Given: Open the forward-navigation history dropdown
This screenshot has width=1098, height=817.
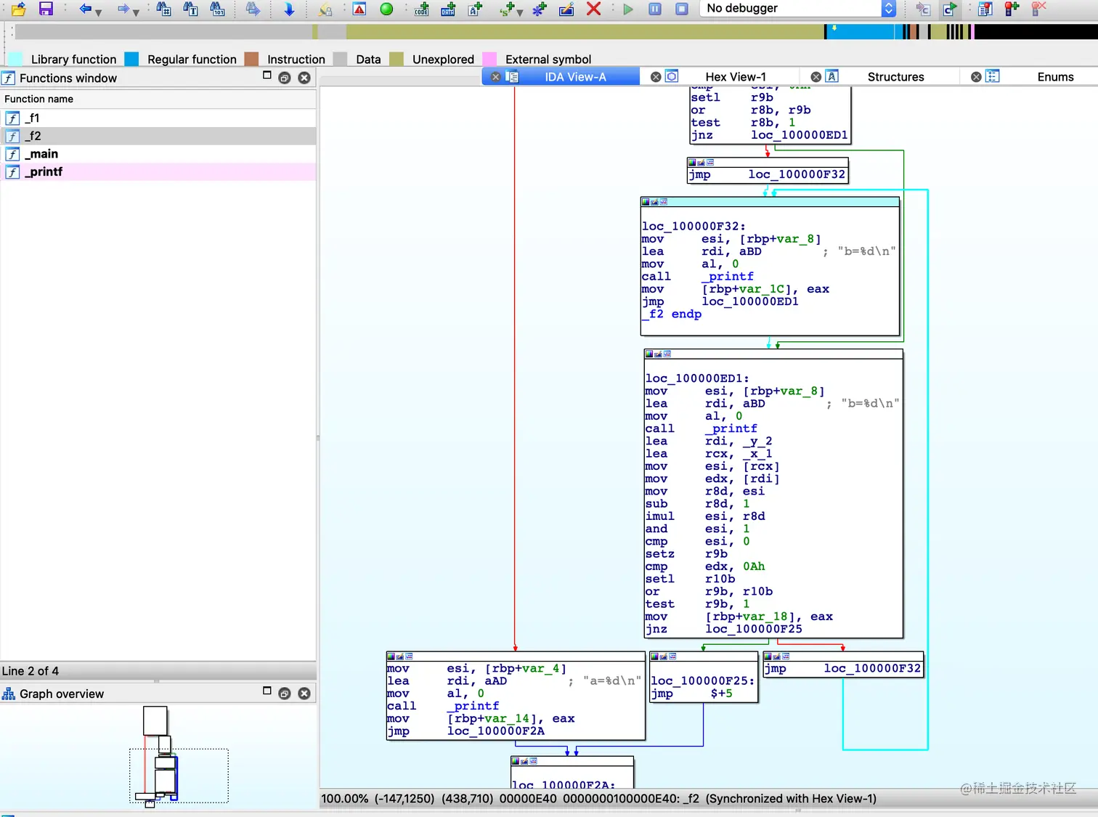Looking at the screenshot, I should coord(136,12).
